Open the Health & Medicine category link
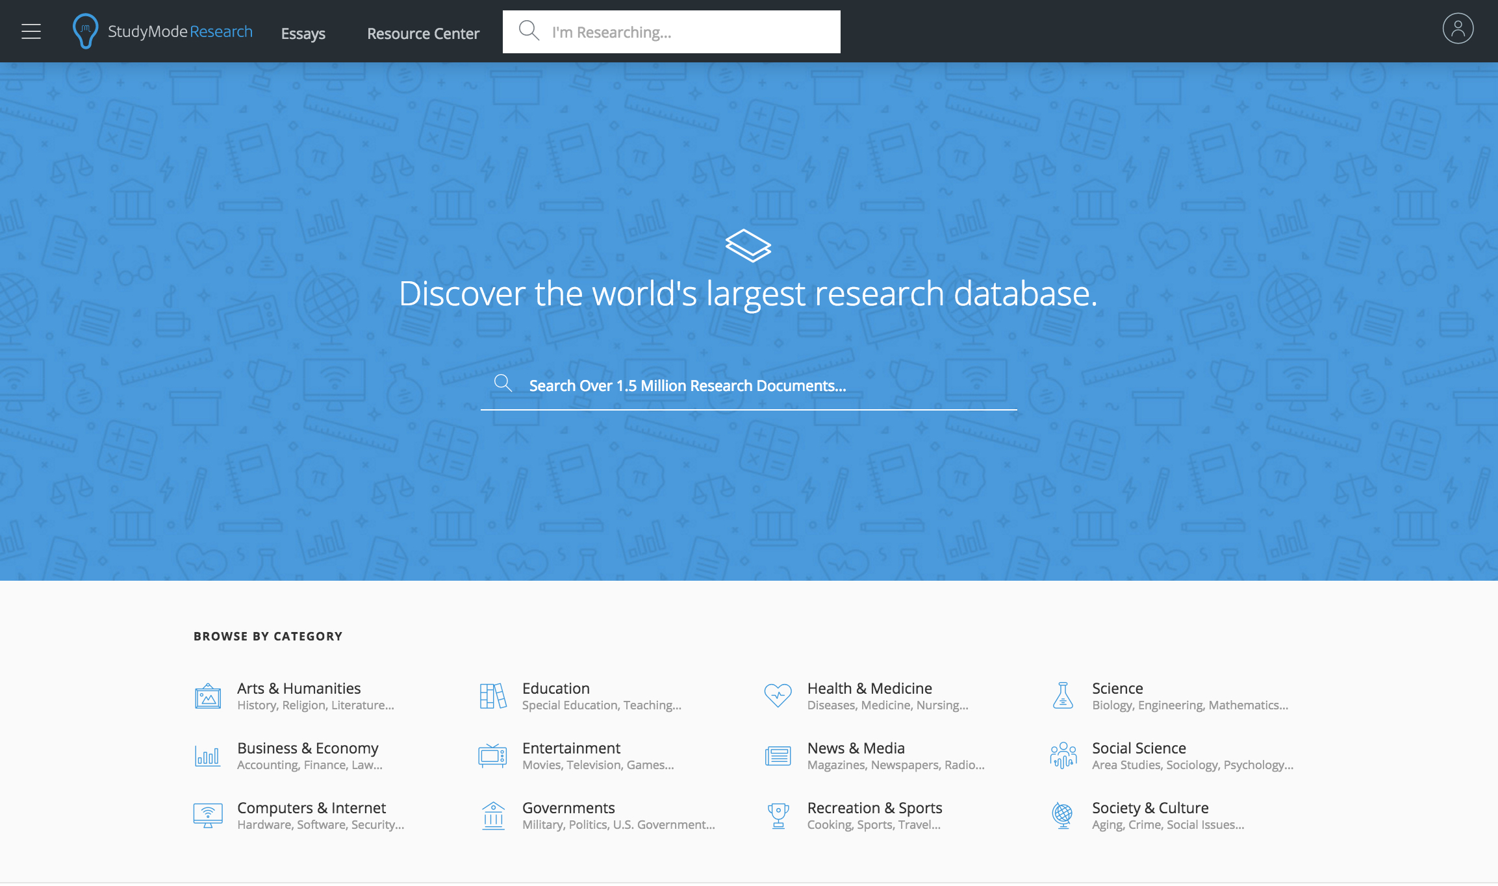1498x886 pixels. coord(870,688)
